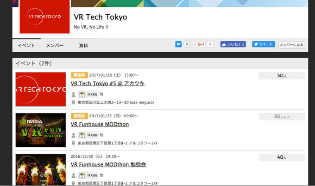Click ikkou avatar in MODthon 勉強会 row
The height and width of the screenshot is (186, 315).
(x=82, y=175)
